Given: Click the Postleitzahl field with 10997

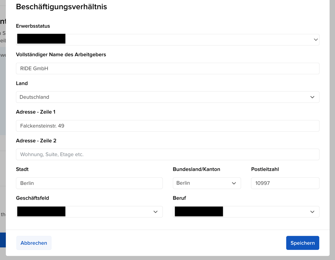Looking at the screenshot, I should [285, 183].
